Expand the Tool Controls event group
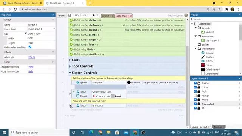The width and height of the screenshot is (242, 136). point(70,66)
